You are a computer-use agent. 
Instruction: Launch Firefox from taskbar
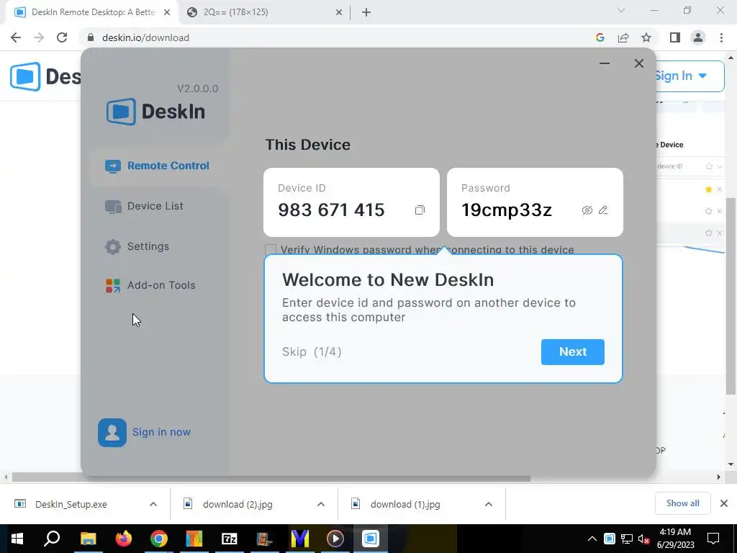(124, 539)
